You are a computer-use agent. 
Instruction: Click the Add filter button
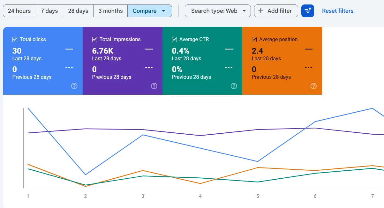click(x=276, y=11)
